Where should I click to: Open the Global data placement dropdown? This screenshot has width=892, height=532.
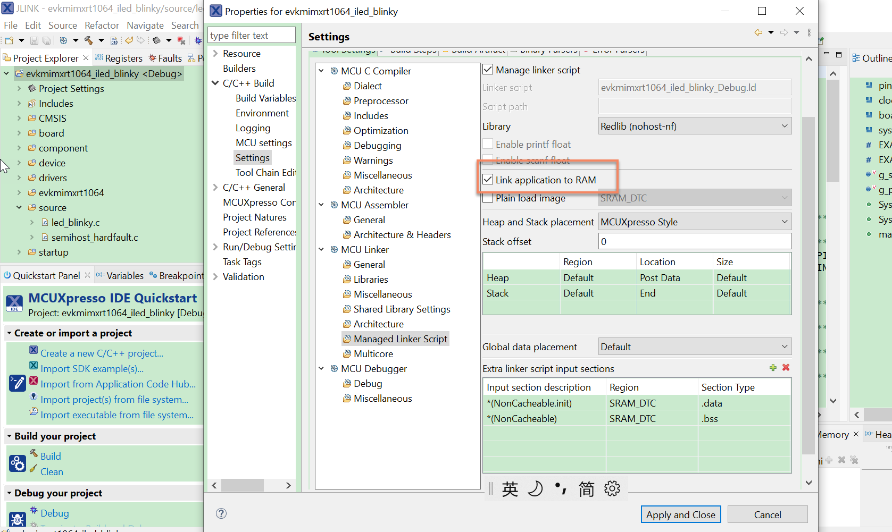[x=695, y=347]
